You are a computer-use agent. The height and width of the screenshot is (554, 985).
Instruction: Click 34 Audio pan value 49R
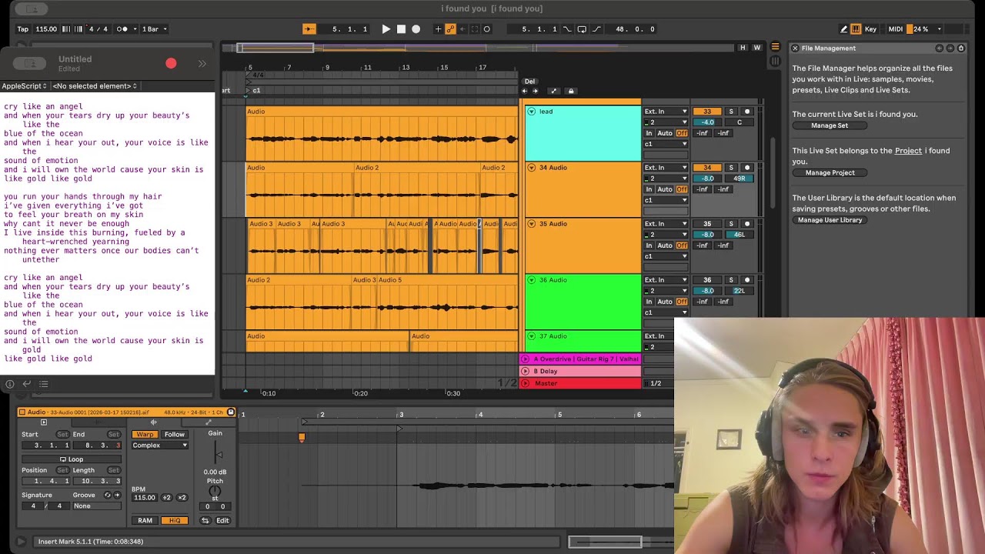740,179
